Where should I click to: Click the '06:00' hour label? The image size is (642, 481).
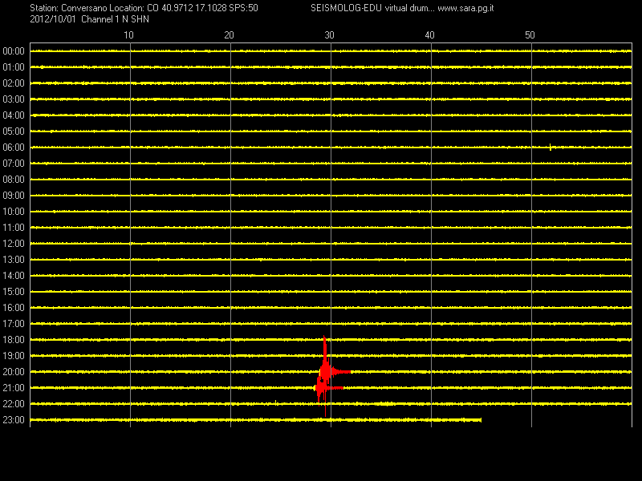(14, 148)
